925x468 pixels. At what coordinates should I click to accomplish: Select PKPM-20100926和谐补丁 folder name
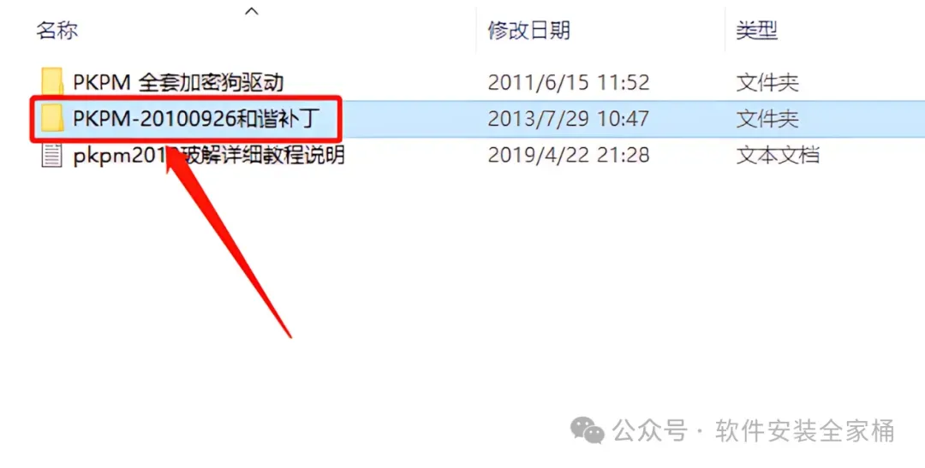[196, 119]
